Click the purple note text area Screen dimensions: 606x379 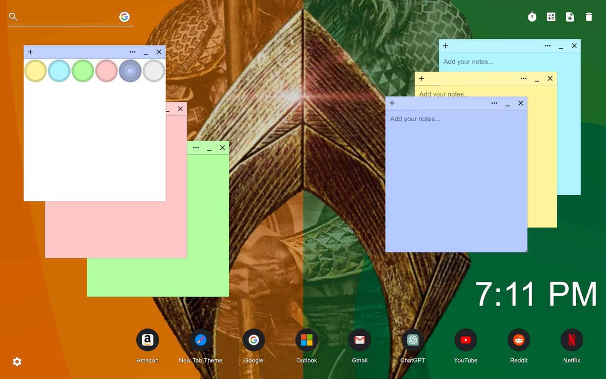click(x=456, y=181)
